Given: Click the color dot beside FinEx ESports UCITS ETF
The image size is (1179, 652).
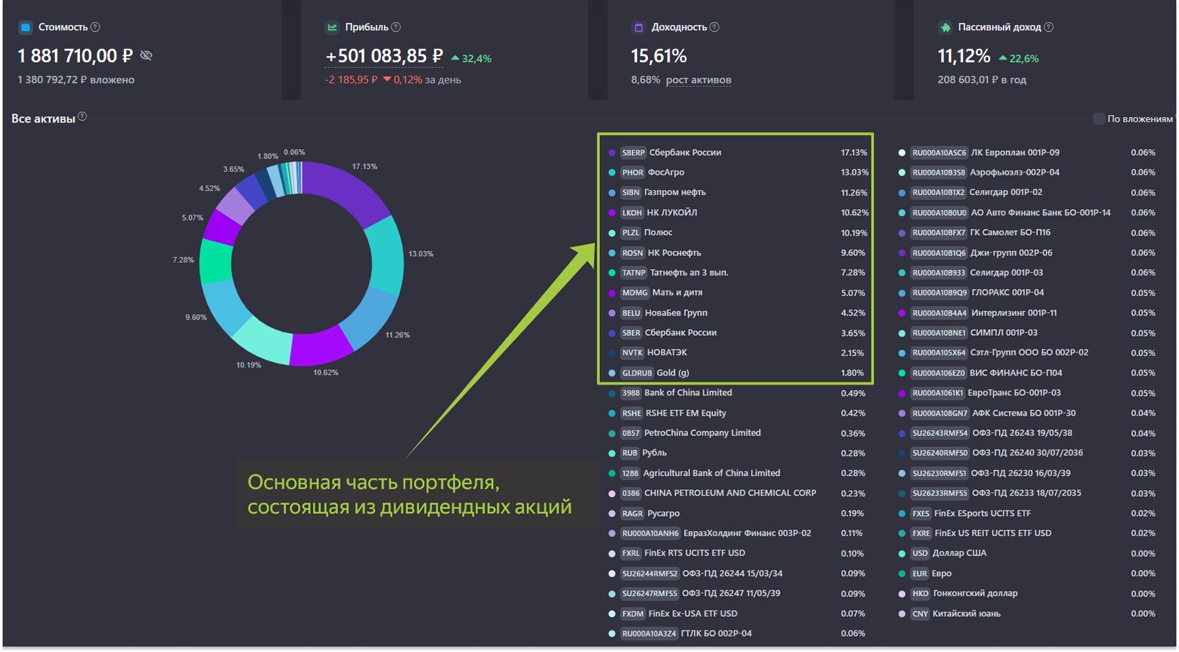Looking at the screenshot, I should coord(902,514).
